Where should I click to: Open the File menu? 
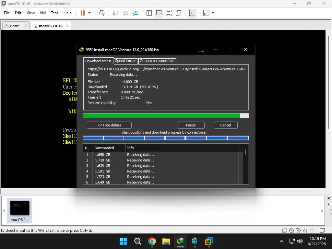click(x=7, y=13)
